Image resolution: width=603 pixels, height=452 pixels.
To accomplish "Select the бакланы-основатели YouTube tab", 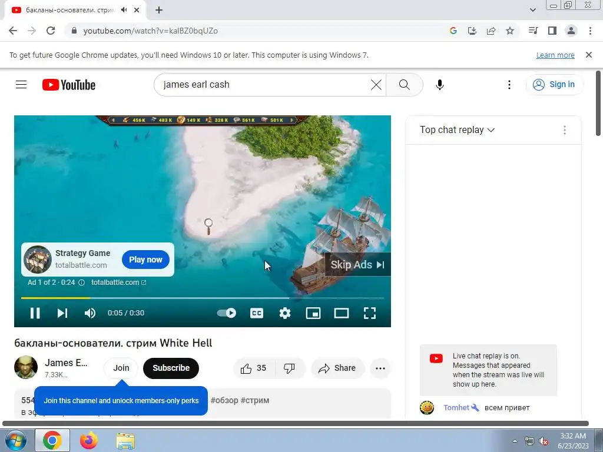I will (69, 10).
